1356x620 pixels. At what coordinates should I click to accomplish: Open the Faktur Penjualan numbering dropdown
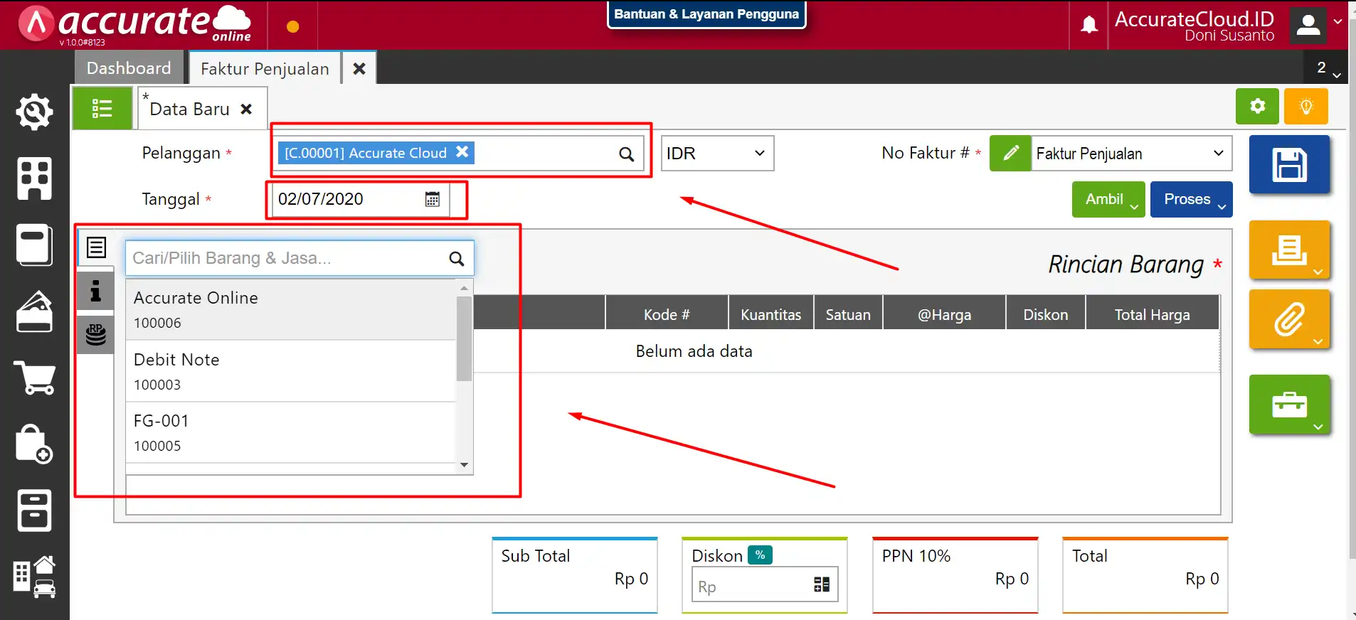pyautogui.click(x=1131, y=154)
